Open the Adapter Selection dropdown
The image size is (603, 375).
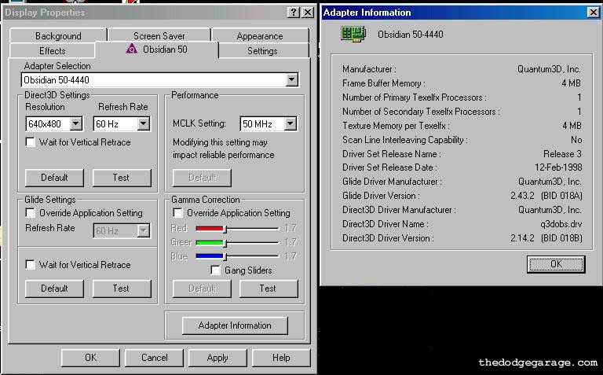click(x=292, y=80)
